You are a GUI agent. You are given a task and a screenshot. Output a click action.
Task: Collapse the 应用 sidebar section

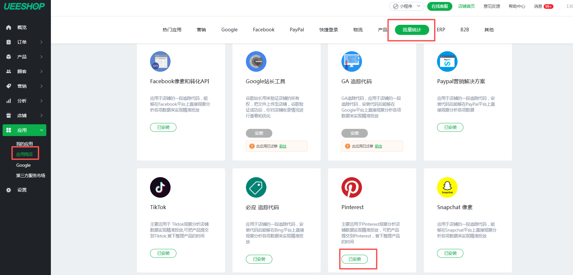24,130
